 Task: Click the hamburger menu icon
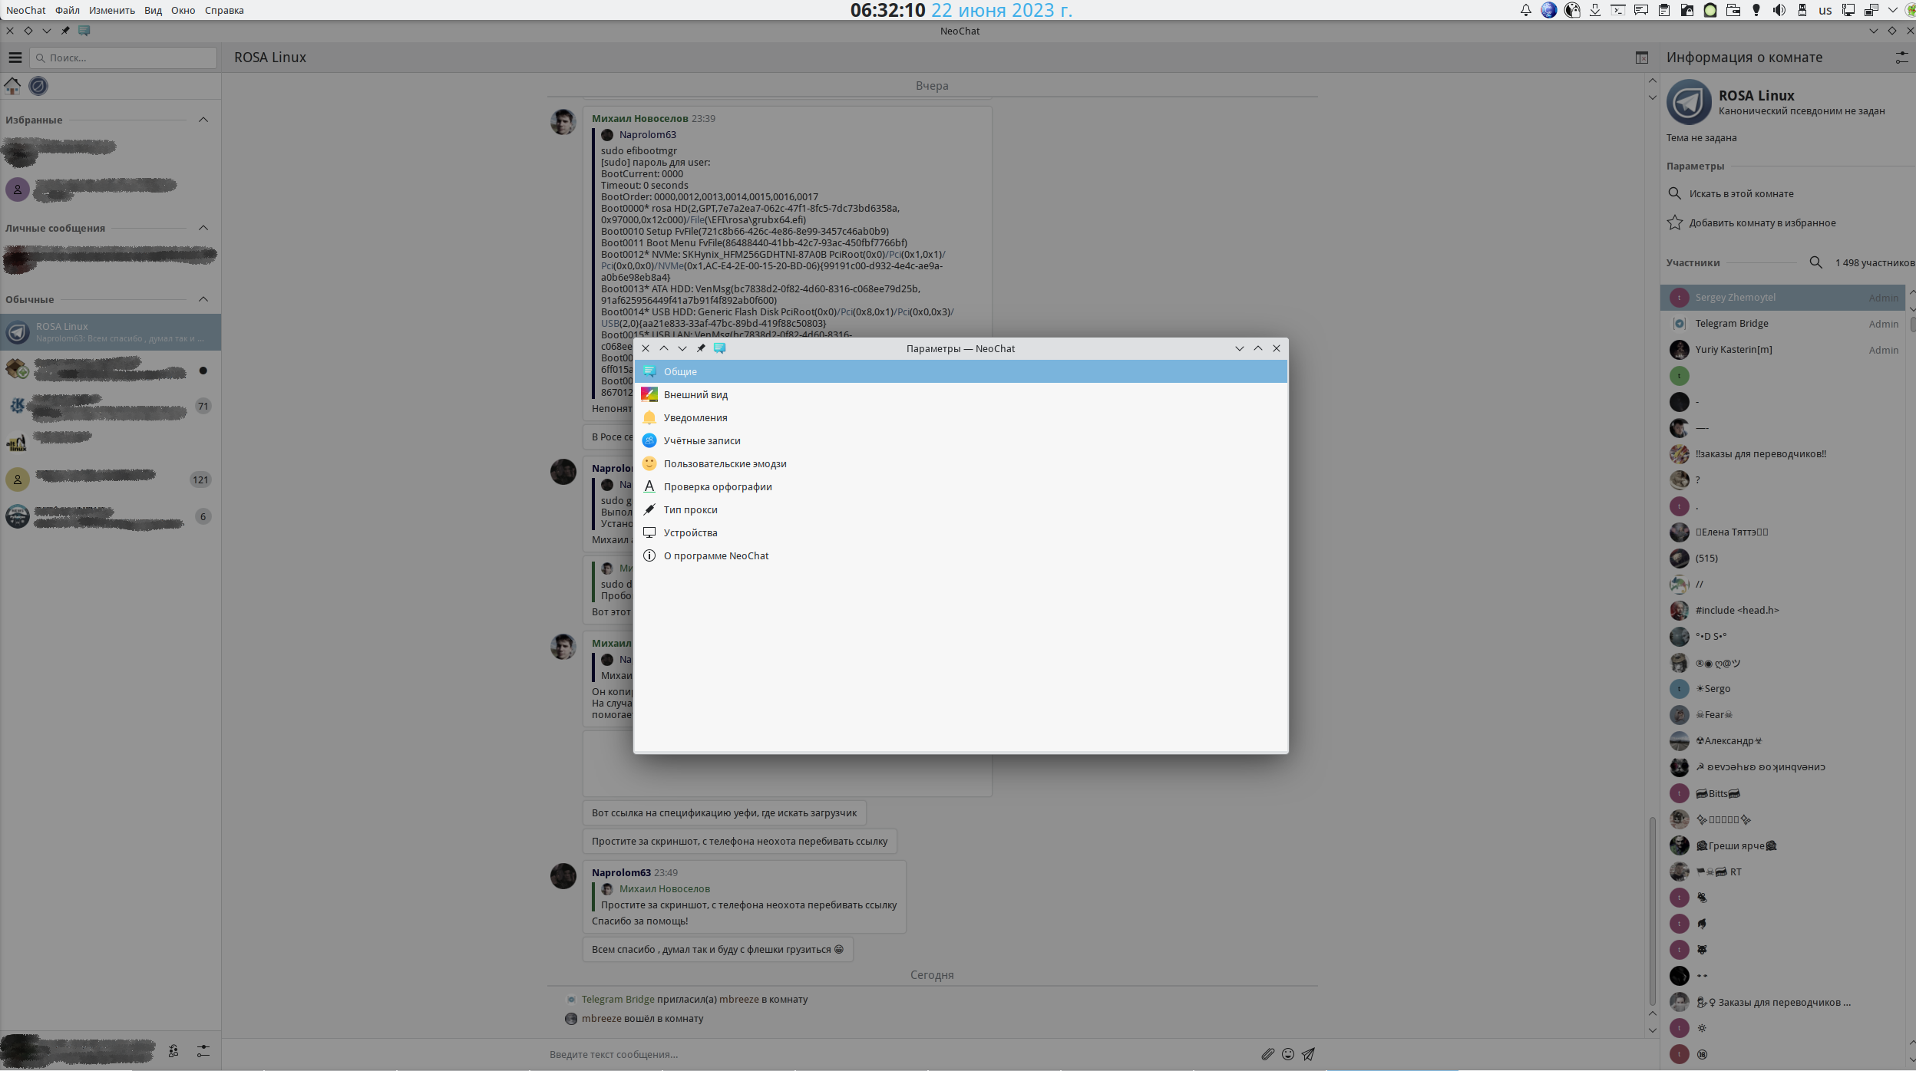click(15, 58)
